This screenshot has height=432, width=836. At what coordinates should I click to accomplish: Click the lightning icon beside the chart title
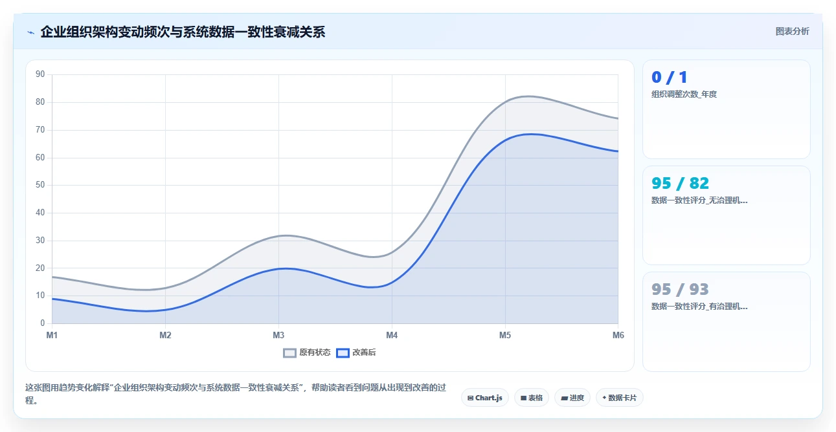(30, 32)
